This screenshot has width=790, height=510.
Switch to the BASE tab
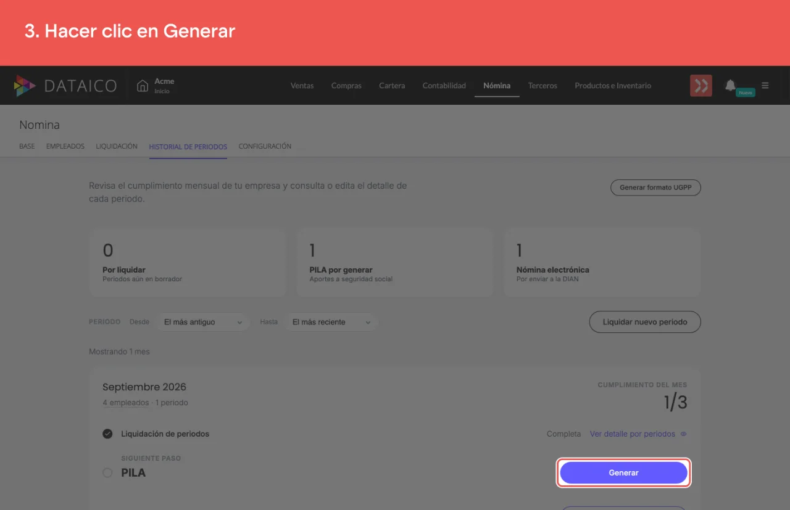click(x=27, y=147)
